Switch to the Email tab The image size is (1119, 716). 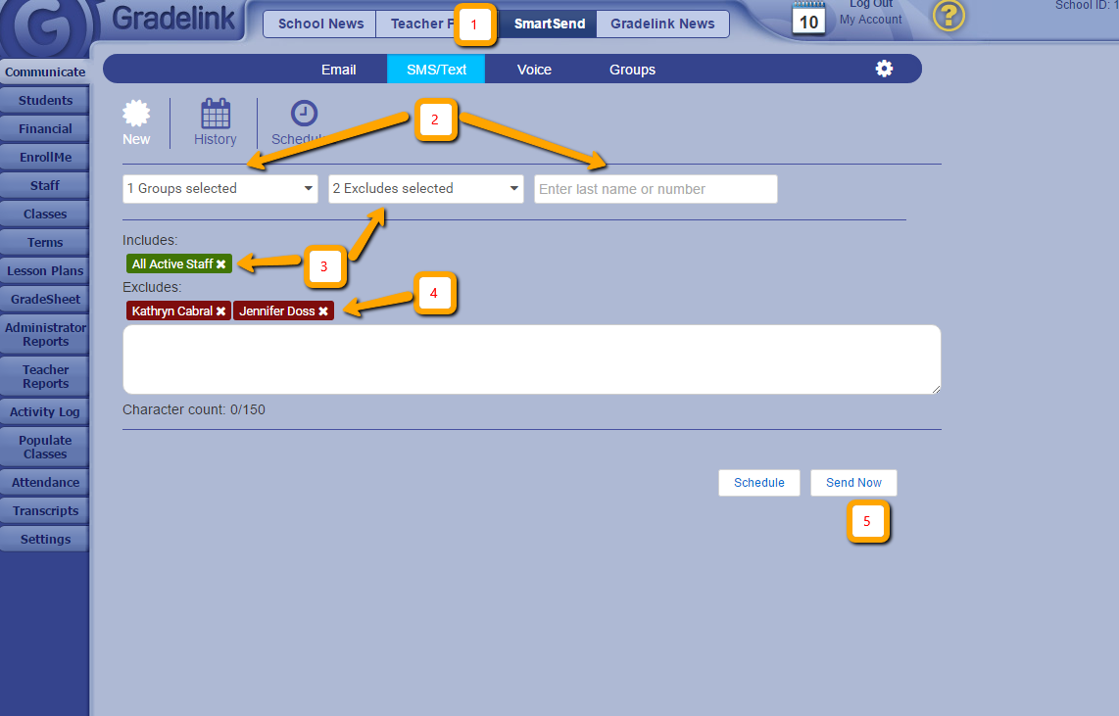point(338,70)
